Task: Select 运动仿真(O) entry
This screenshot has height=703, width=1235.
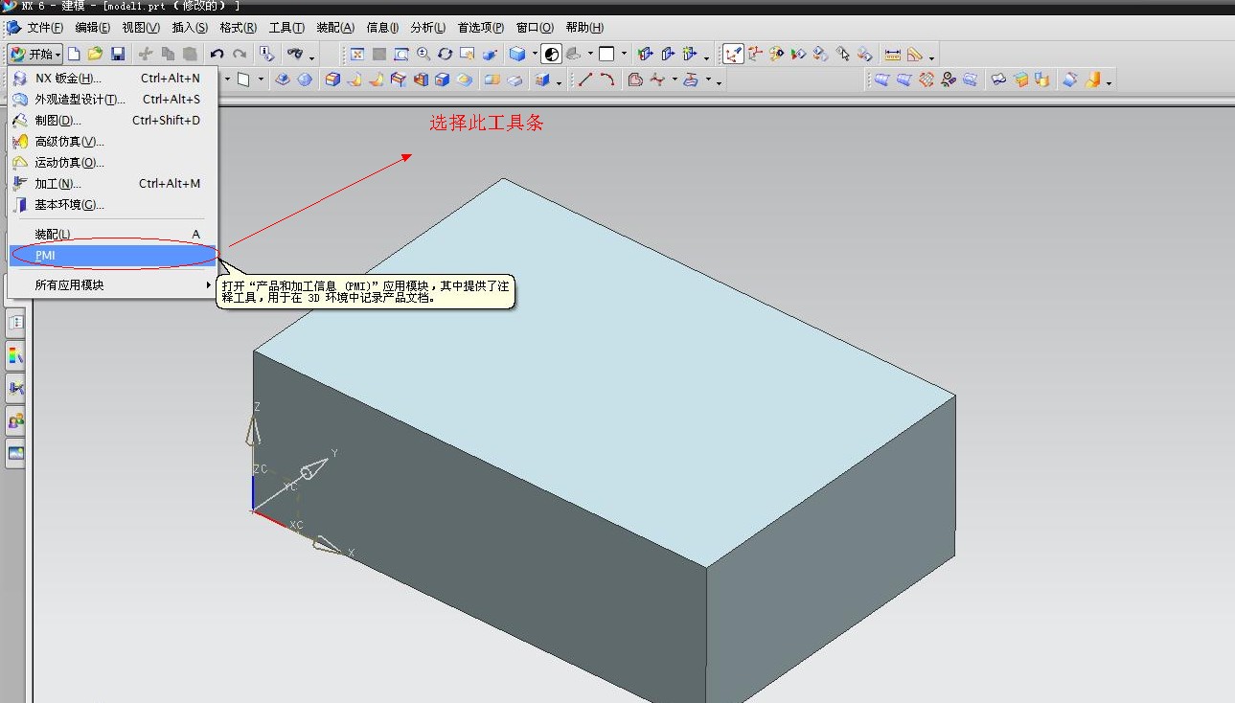Action: [113, 163]
